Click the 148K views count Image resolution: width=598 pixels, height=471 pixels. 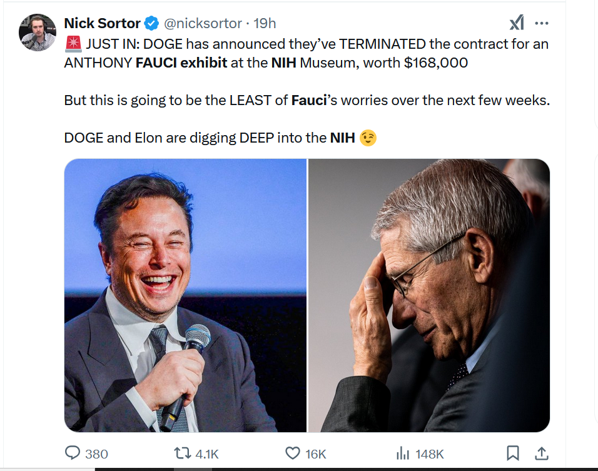(430, 454)
